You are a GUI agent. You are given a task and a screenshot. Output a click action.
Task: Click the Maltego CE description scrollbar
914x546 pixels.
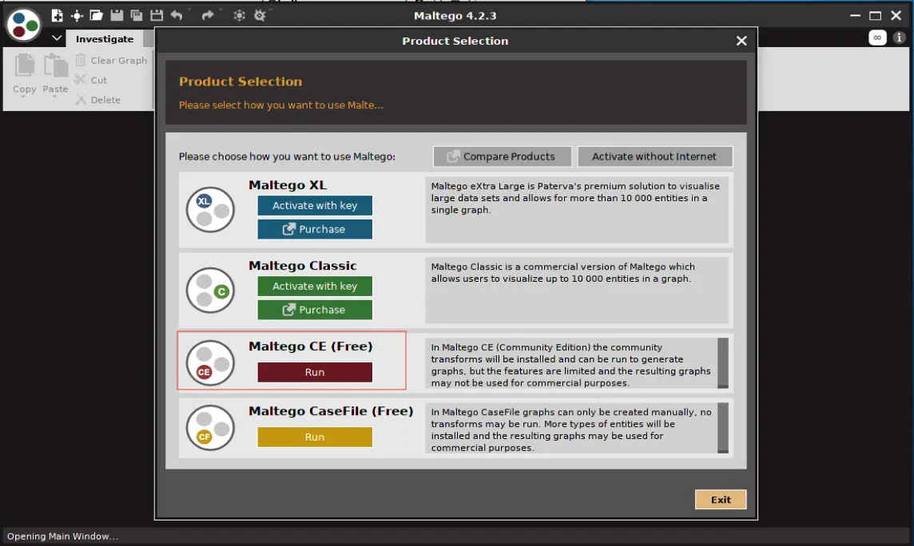pos(723,363)
